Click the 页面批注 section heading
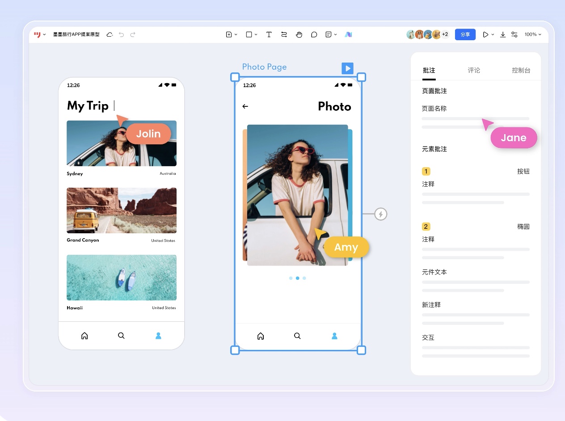 [x=434, y=91]
